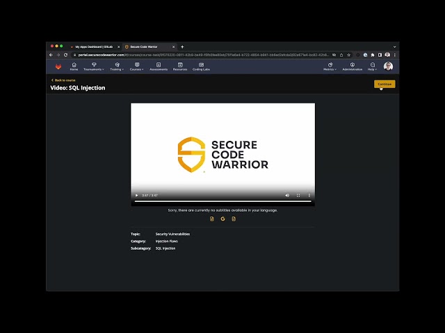This screenshot has width=445, height=333.
Task: Open the Assessments section
Action: 159,67
